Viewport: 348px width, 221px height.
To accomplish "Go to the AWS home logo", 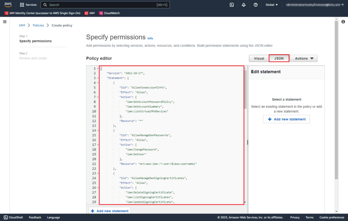I will click(x=8, y=5).
